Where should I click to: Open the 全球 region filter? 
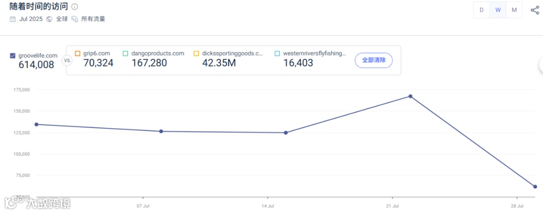(62, 19)
